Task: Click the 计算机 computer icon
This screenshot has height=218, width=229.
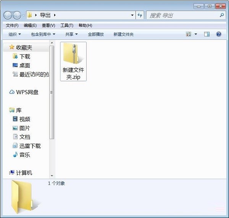Action: 12,172
